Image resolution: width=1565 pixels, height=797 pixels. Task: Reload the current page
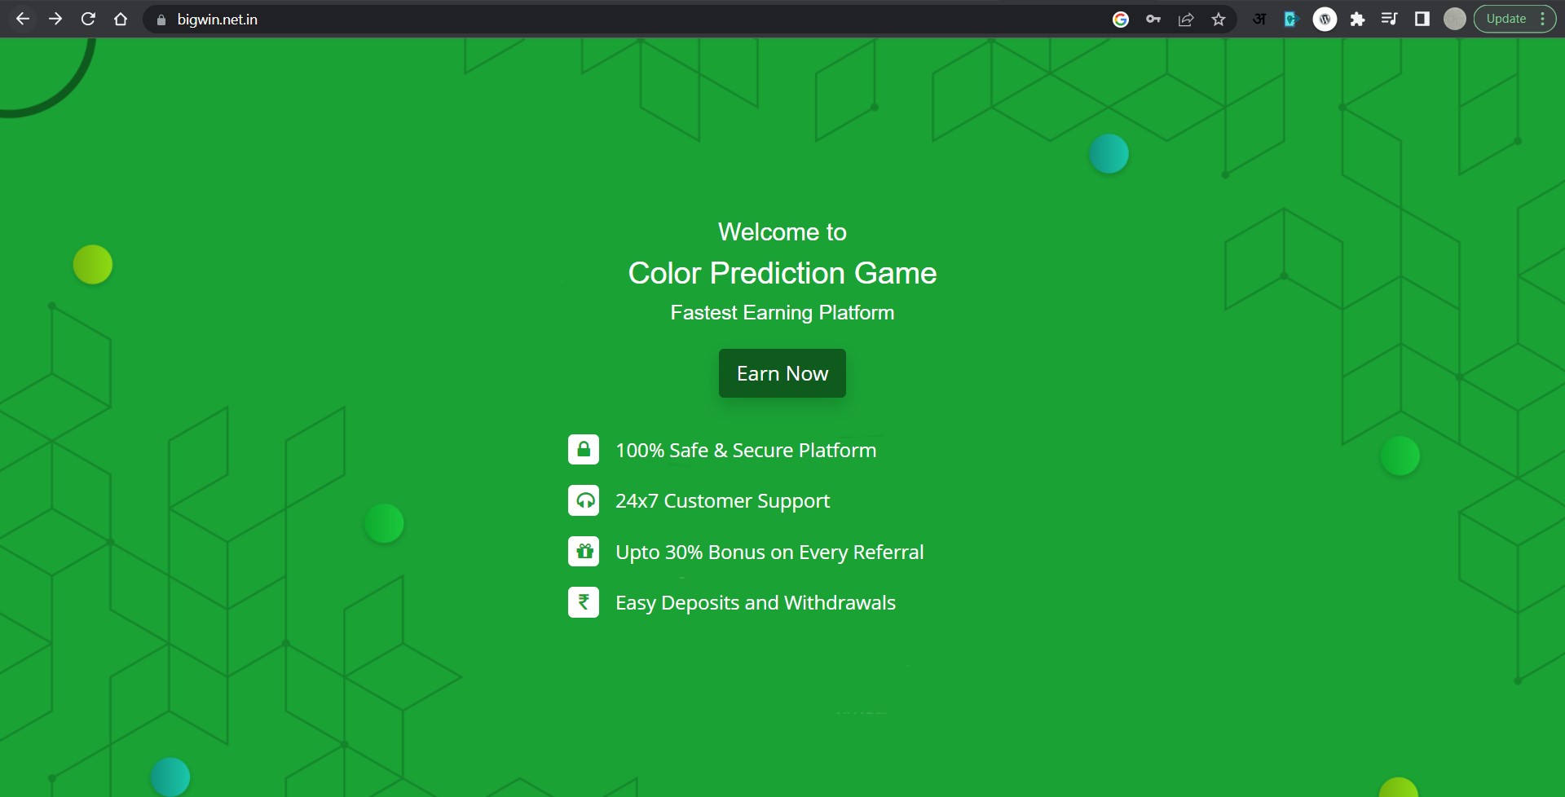tap(88, 19)
